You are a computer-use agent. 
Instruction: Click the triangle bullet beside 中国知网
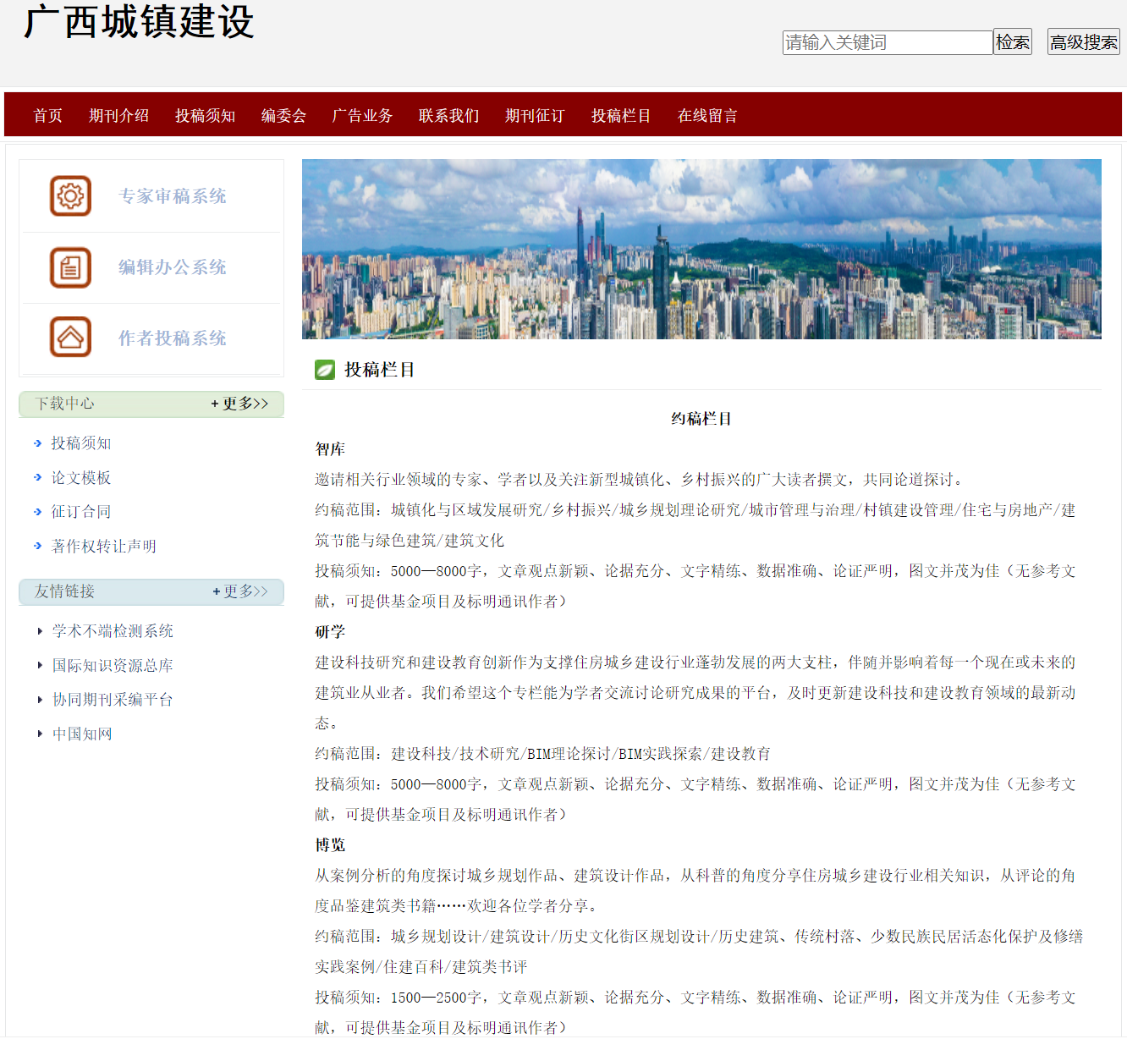40,734
